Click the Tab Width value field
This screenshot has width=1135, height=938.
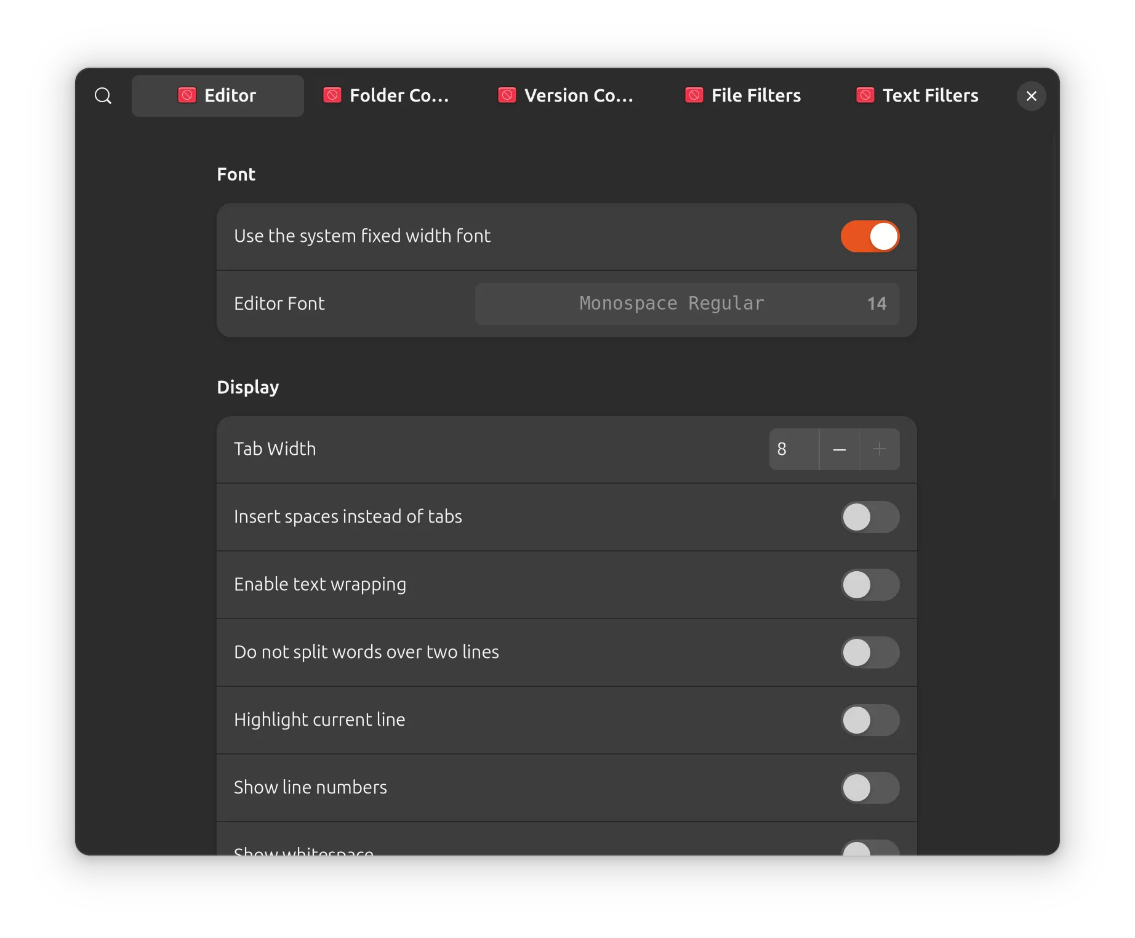[x=793, y=450]
